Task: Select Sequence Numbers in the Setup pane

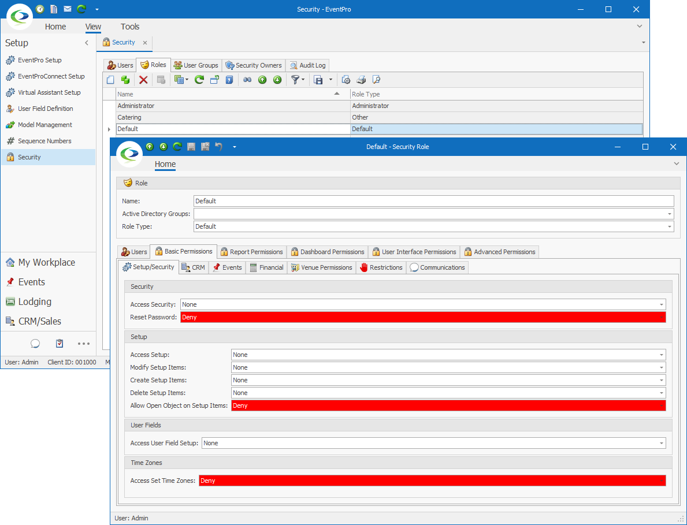Action: (48, 141)
